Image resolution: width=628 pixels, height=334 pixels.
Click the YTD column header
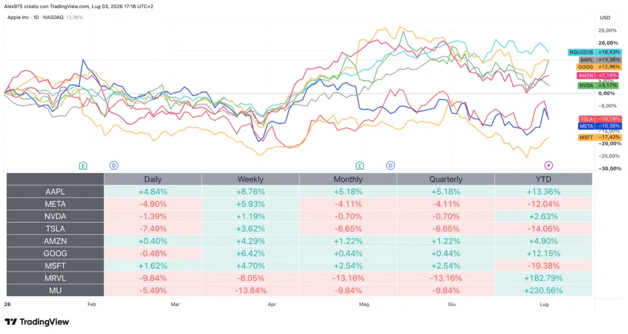pos(543,179)
